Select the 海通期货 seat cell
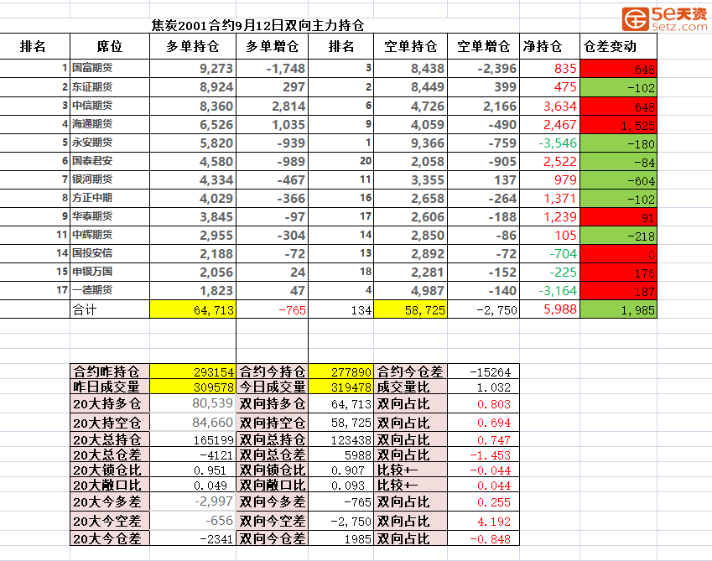The height and width of the screenshot is (561, 712). tap(109, 124)
